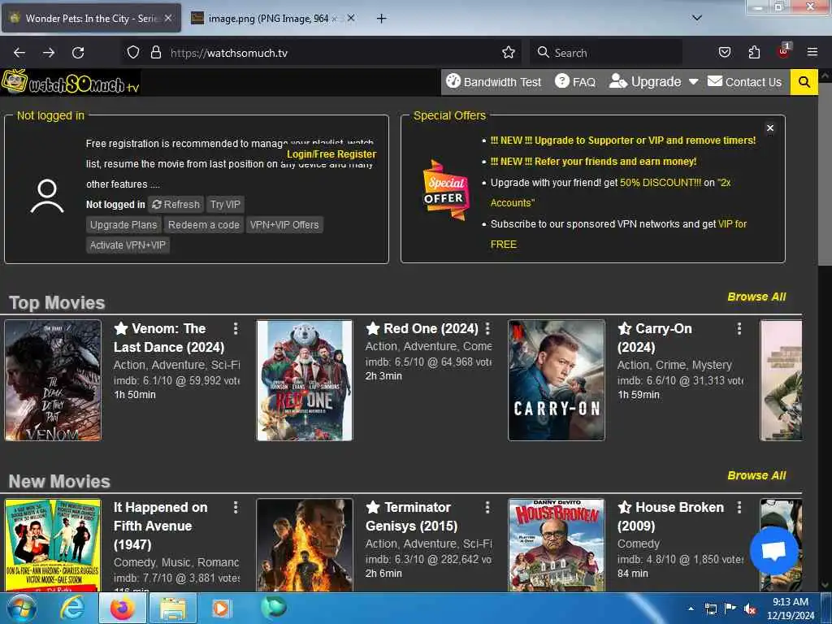Click the tracking protection shield icon

[133, 52]
